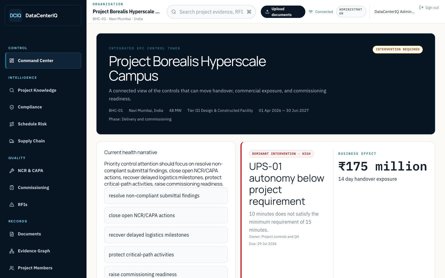Click the Sign out icon
Screen dimensions: 445x278
(x=421, y=7)
